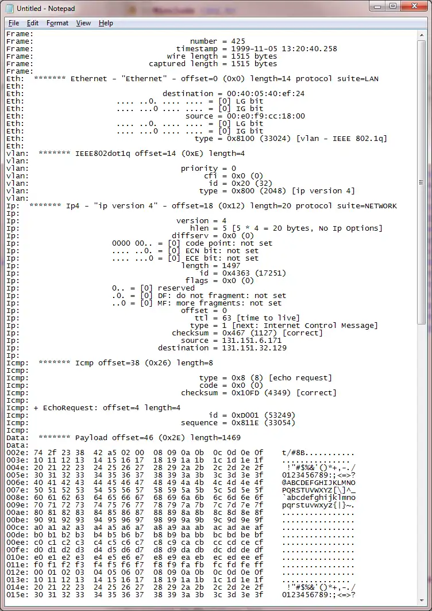Click Ip checksum 0x467 line
This screenshot has width=432, height=611.
click(248, 333)
